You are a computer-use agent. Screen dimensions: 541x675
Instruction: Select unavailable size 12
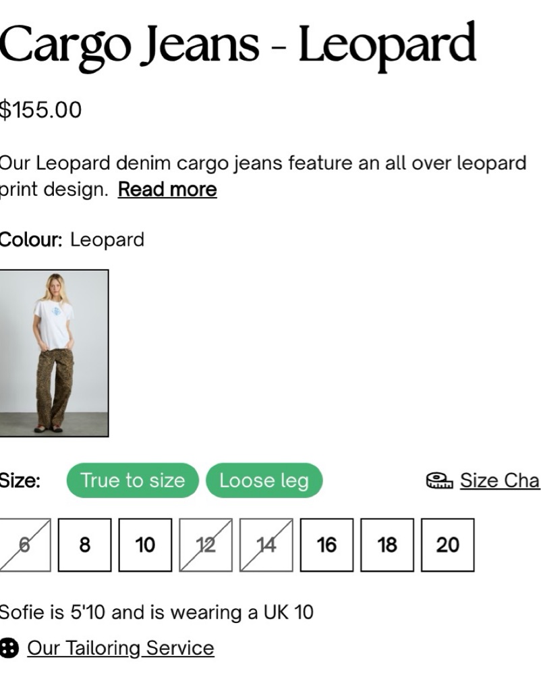(x=206, y=545)
